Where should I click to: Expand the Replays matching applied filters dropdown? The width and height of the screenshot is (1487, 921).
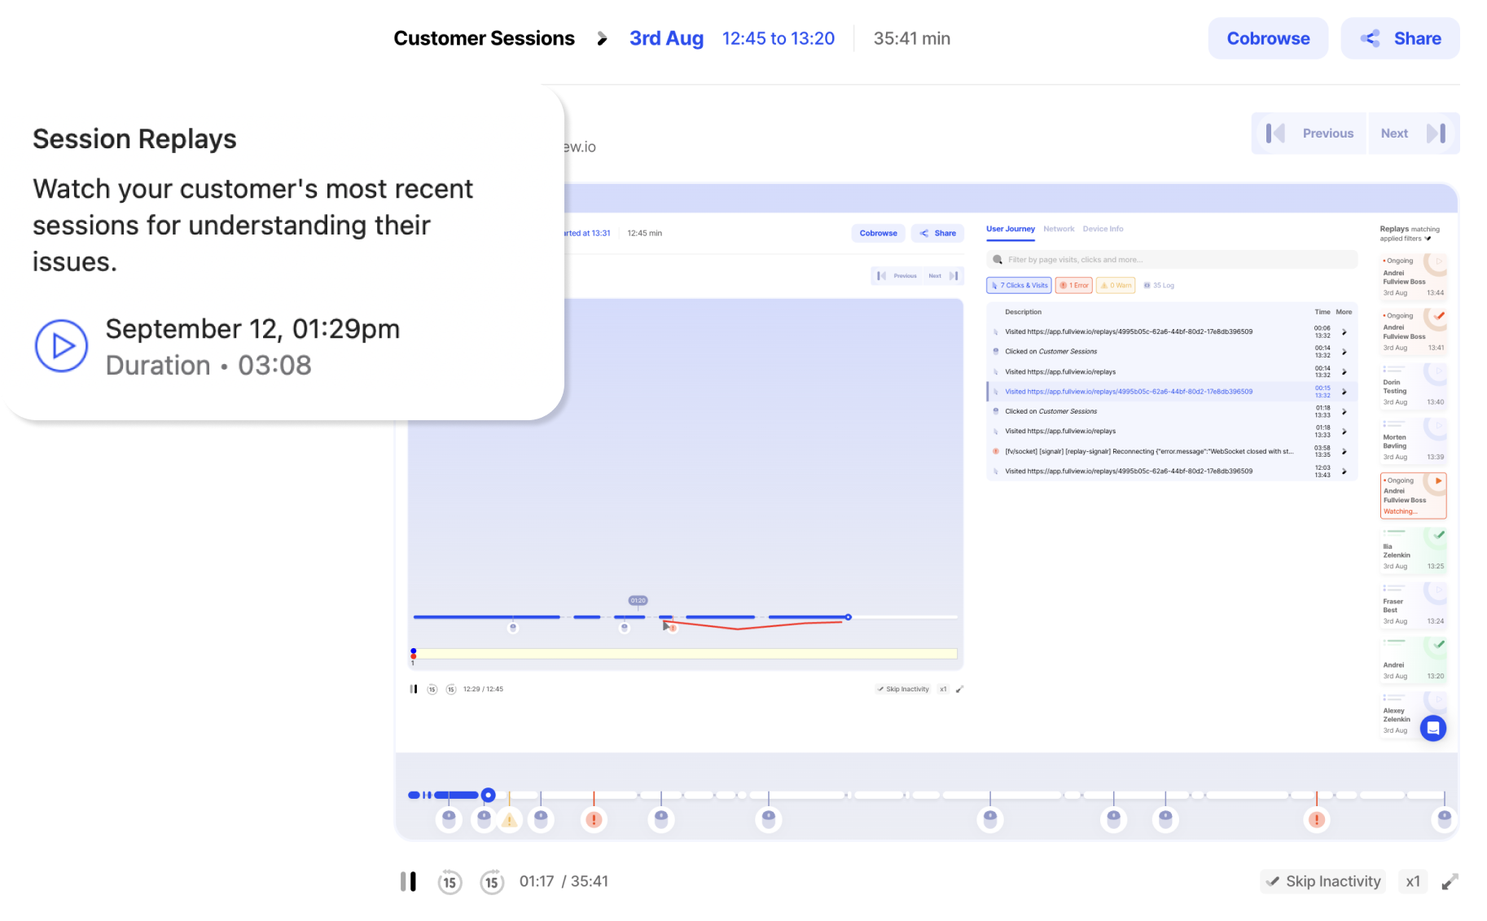tap(1428, 239)
